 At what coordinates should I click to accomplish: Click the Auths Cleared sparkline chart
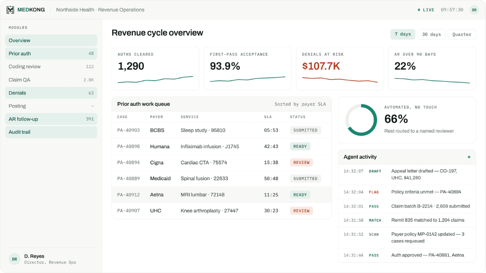pyautogui.click(x=155, y=80)
